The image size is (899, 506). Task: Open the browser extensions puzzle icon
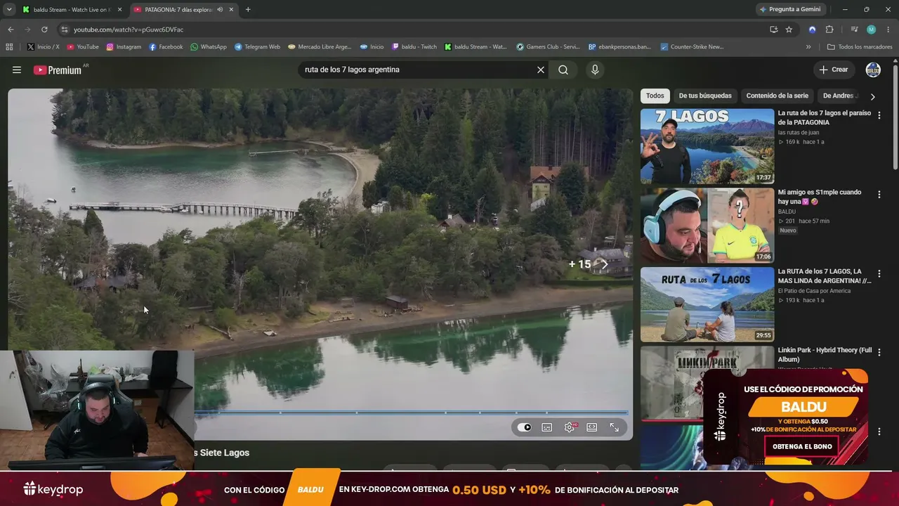829,30
